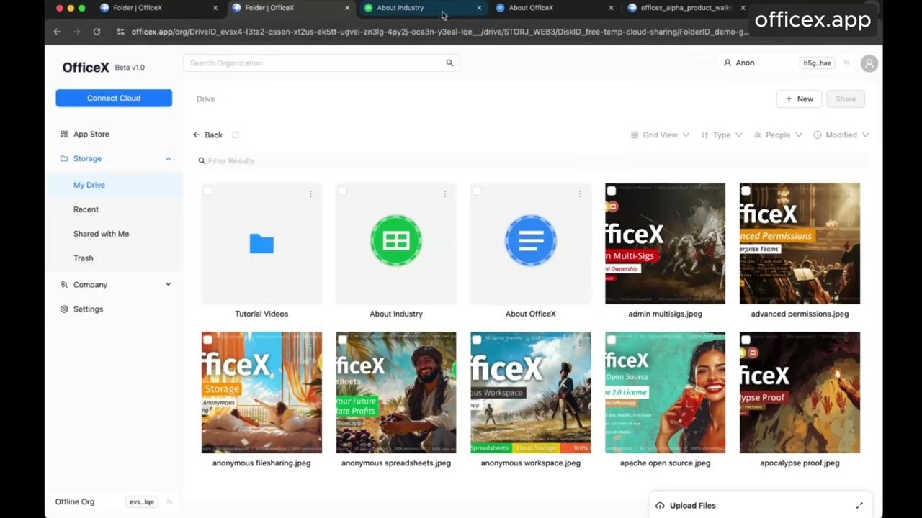Click the New button to create an item
922x518 pixels.
pos(799,99)
